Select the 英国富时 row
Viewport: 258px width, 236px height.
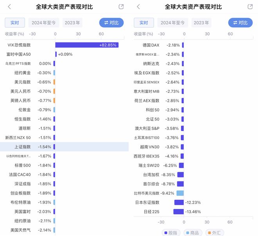coord(64,212)
